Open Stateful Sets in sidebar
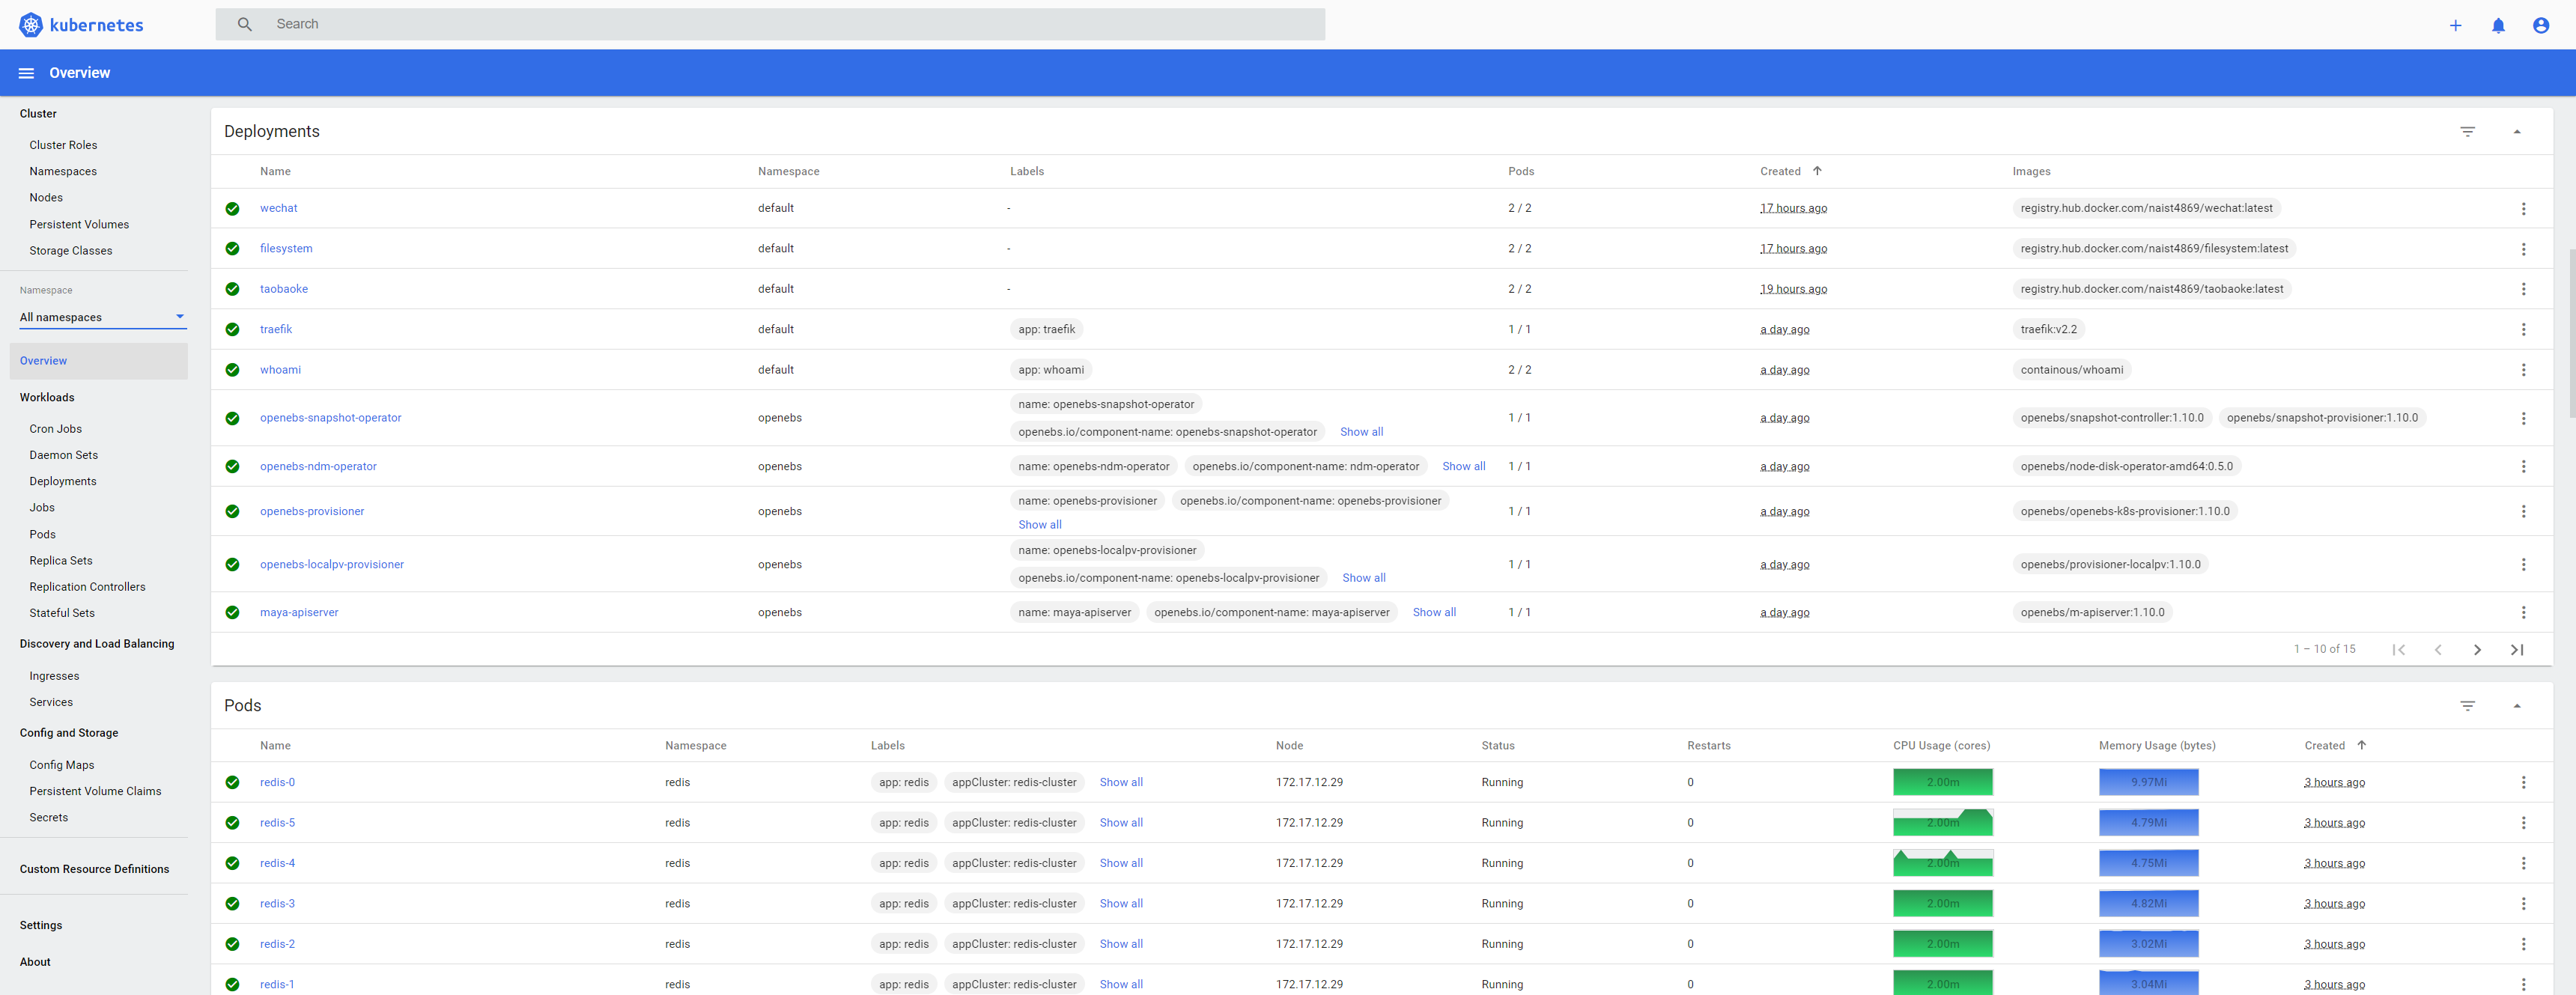The height and width of the screenshot is (995, 2576). tap(62, 613)
